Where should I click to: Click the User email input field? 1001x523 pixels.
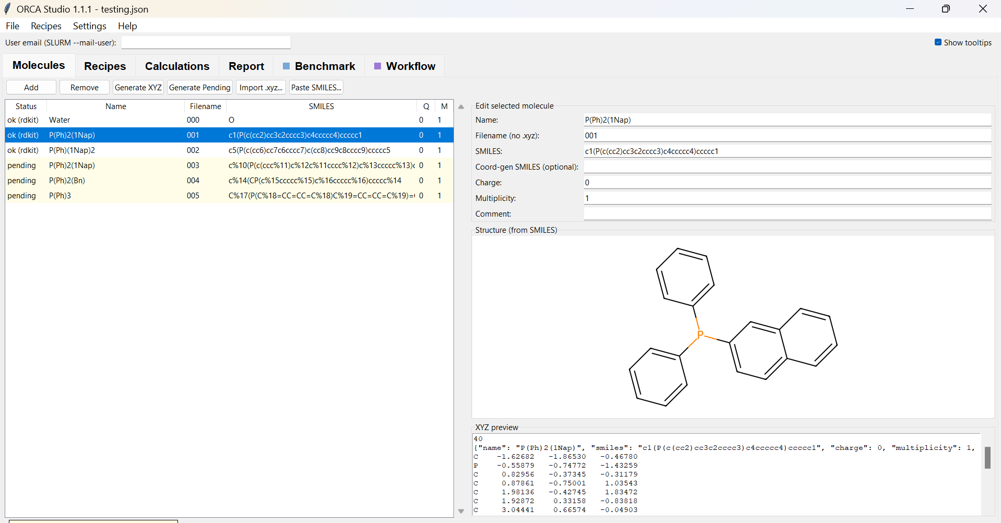coord(206,42)
